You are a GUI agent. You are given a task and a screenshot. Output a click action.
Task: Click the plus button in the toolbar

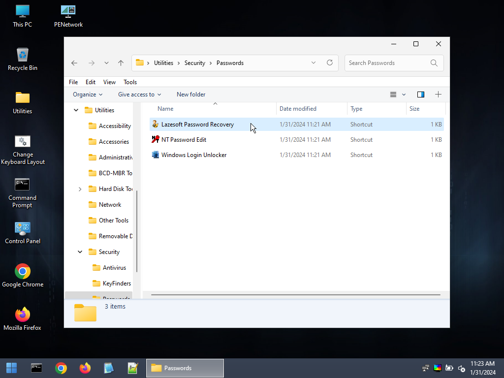coord(438,94)
